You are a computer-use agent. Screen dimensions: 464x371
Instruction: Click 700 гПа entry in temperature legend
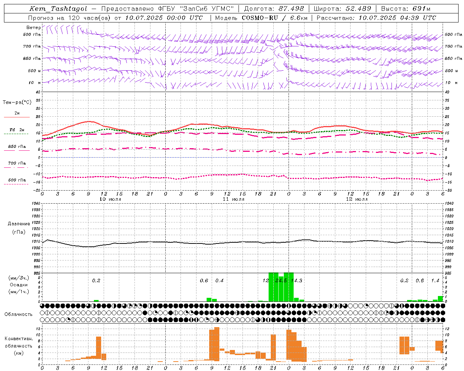tap(17, 163)
